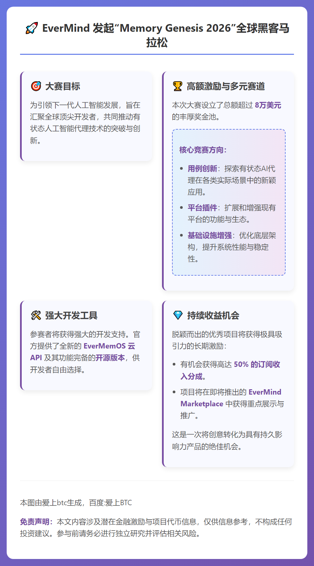Click the closing sentence 这是一次将创意转化为
Image resolution: width=314 pixels, height=566 pixels.
click(x=227, y=441)
